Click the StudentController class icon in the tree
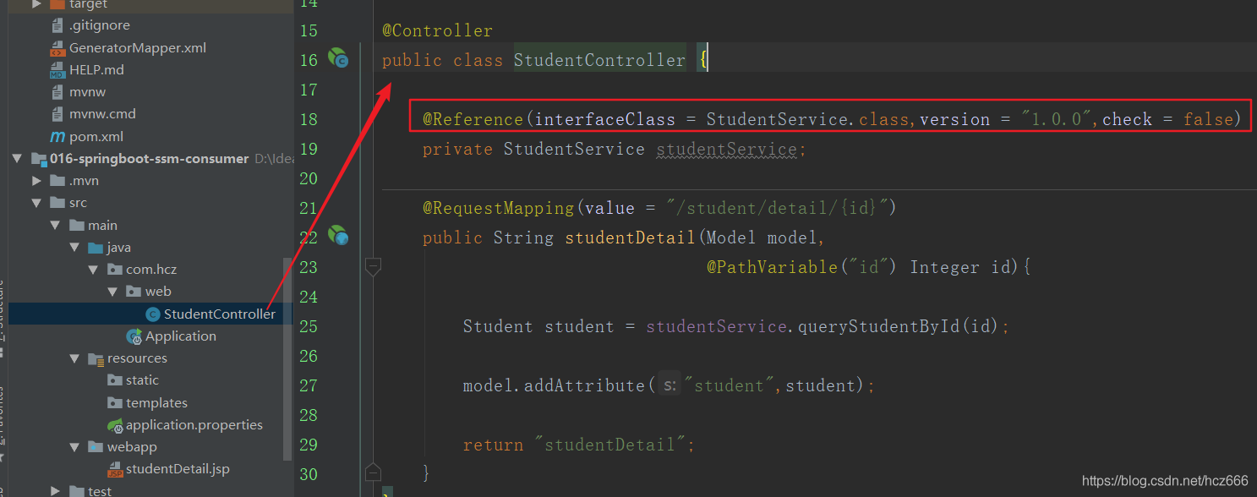 tap(153, 314)
